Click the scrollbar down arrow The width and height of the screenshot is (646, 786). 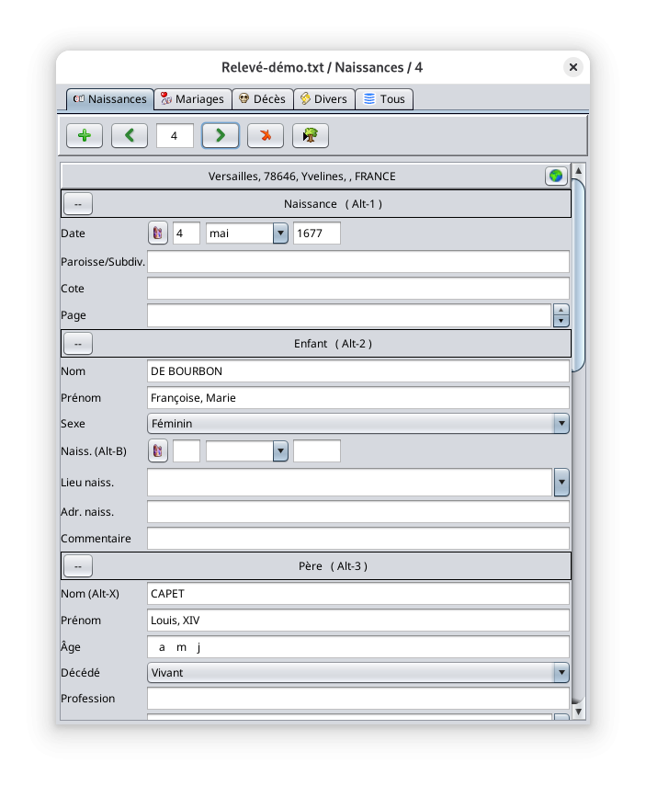[x=578, y=712]
